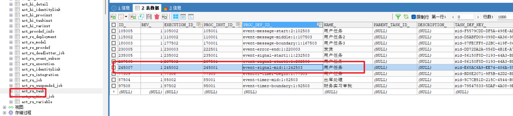The image size is (513, 116).
Task: Click the previous page arrow button
Action: (x=453, y=17)
